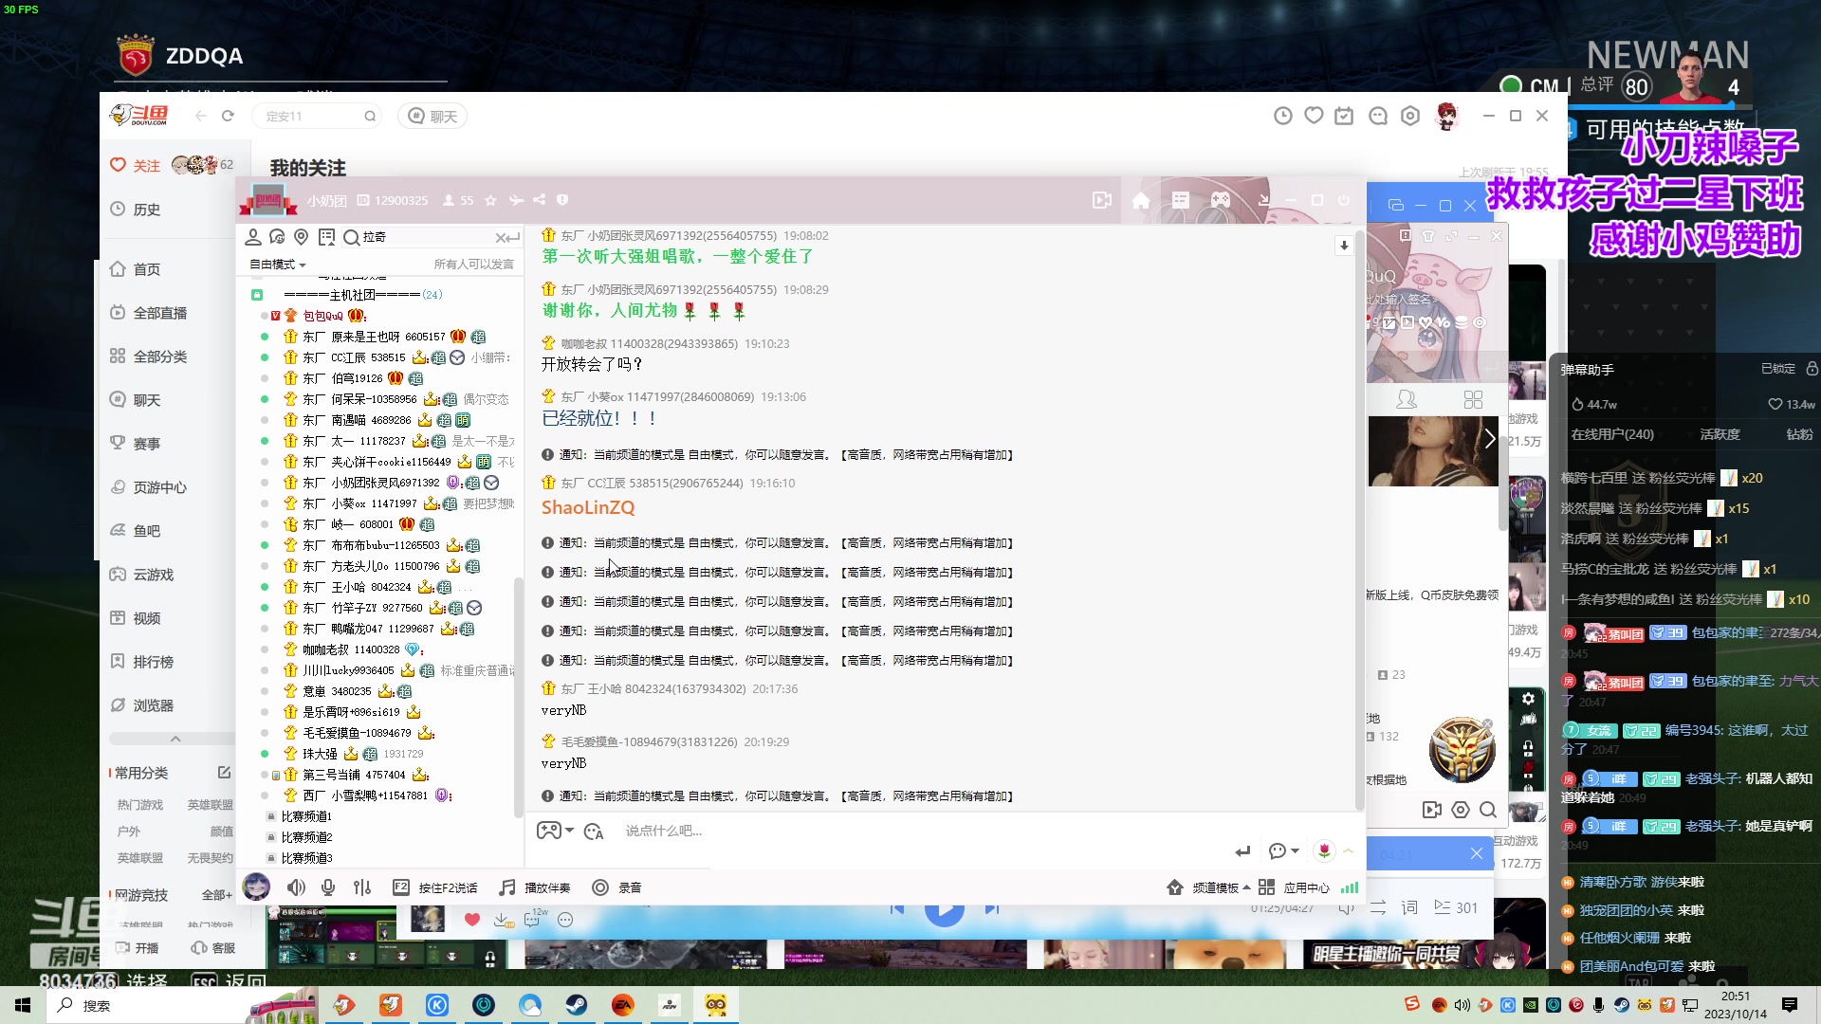Viewport: 1821px width, 1024px height.
Task: Open the home icon in YY channel header
Action: click(x=1141, y=200)
